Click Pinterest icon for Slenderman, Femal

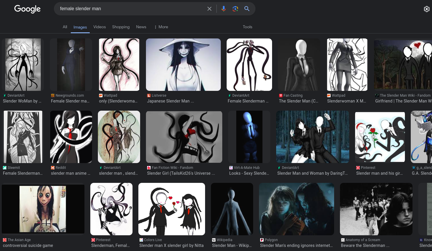[93, 240]
